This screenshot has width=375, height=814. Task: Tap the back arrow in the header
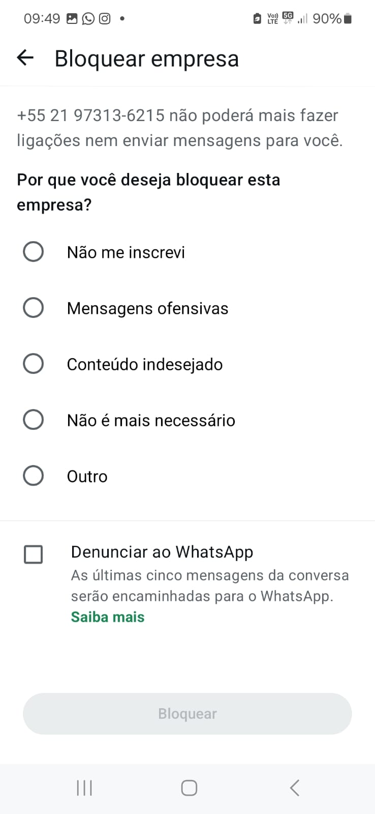point(25,58)
